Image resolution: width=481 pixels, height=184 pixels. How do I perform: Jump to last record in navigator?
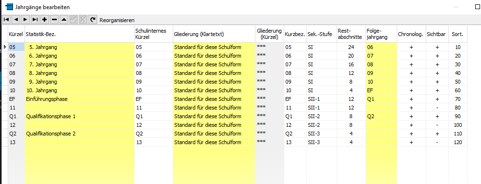click(35, 20)
